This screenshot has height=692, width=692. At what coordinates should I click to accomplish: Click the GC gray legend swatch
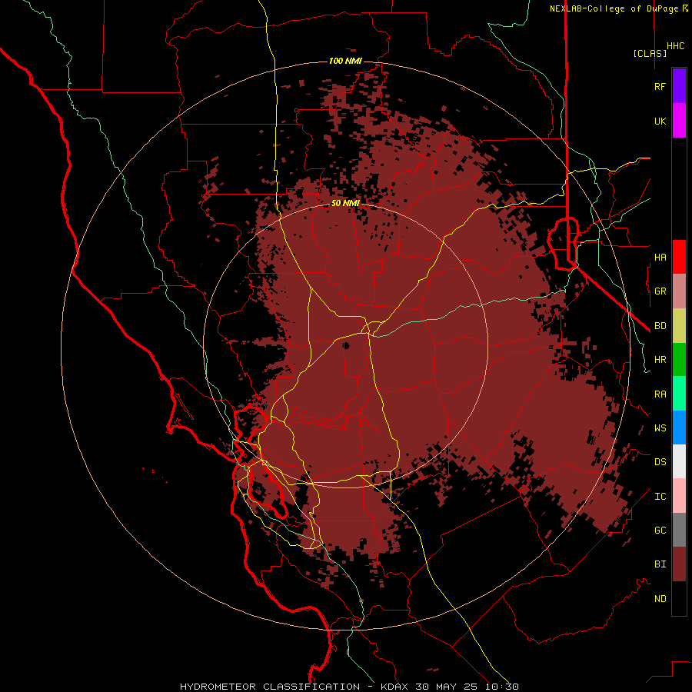[679, 530]
